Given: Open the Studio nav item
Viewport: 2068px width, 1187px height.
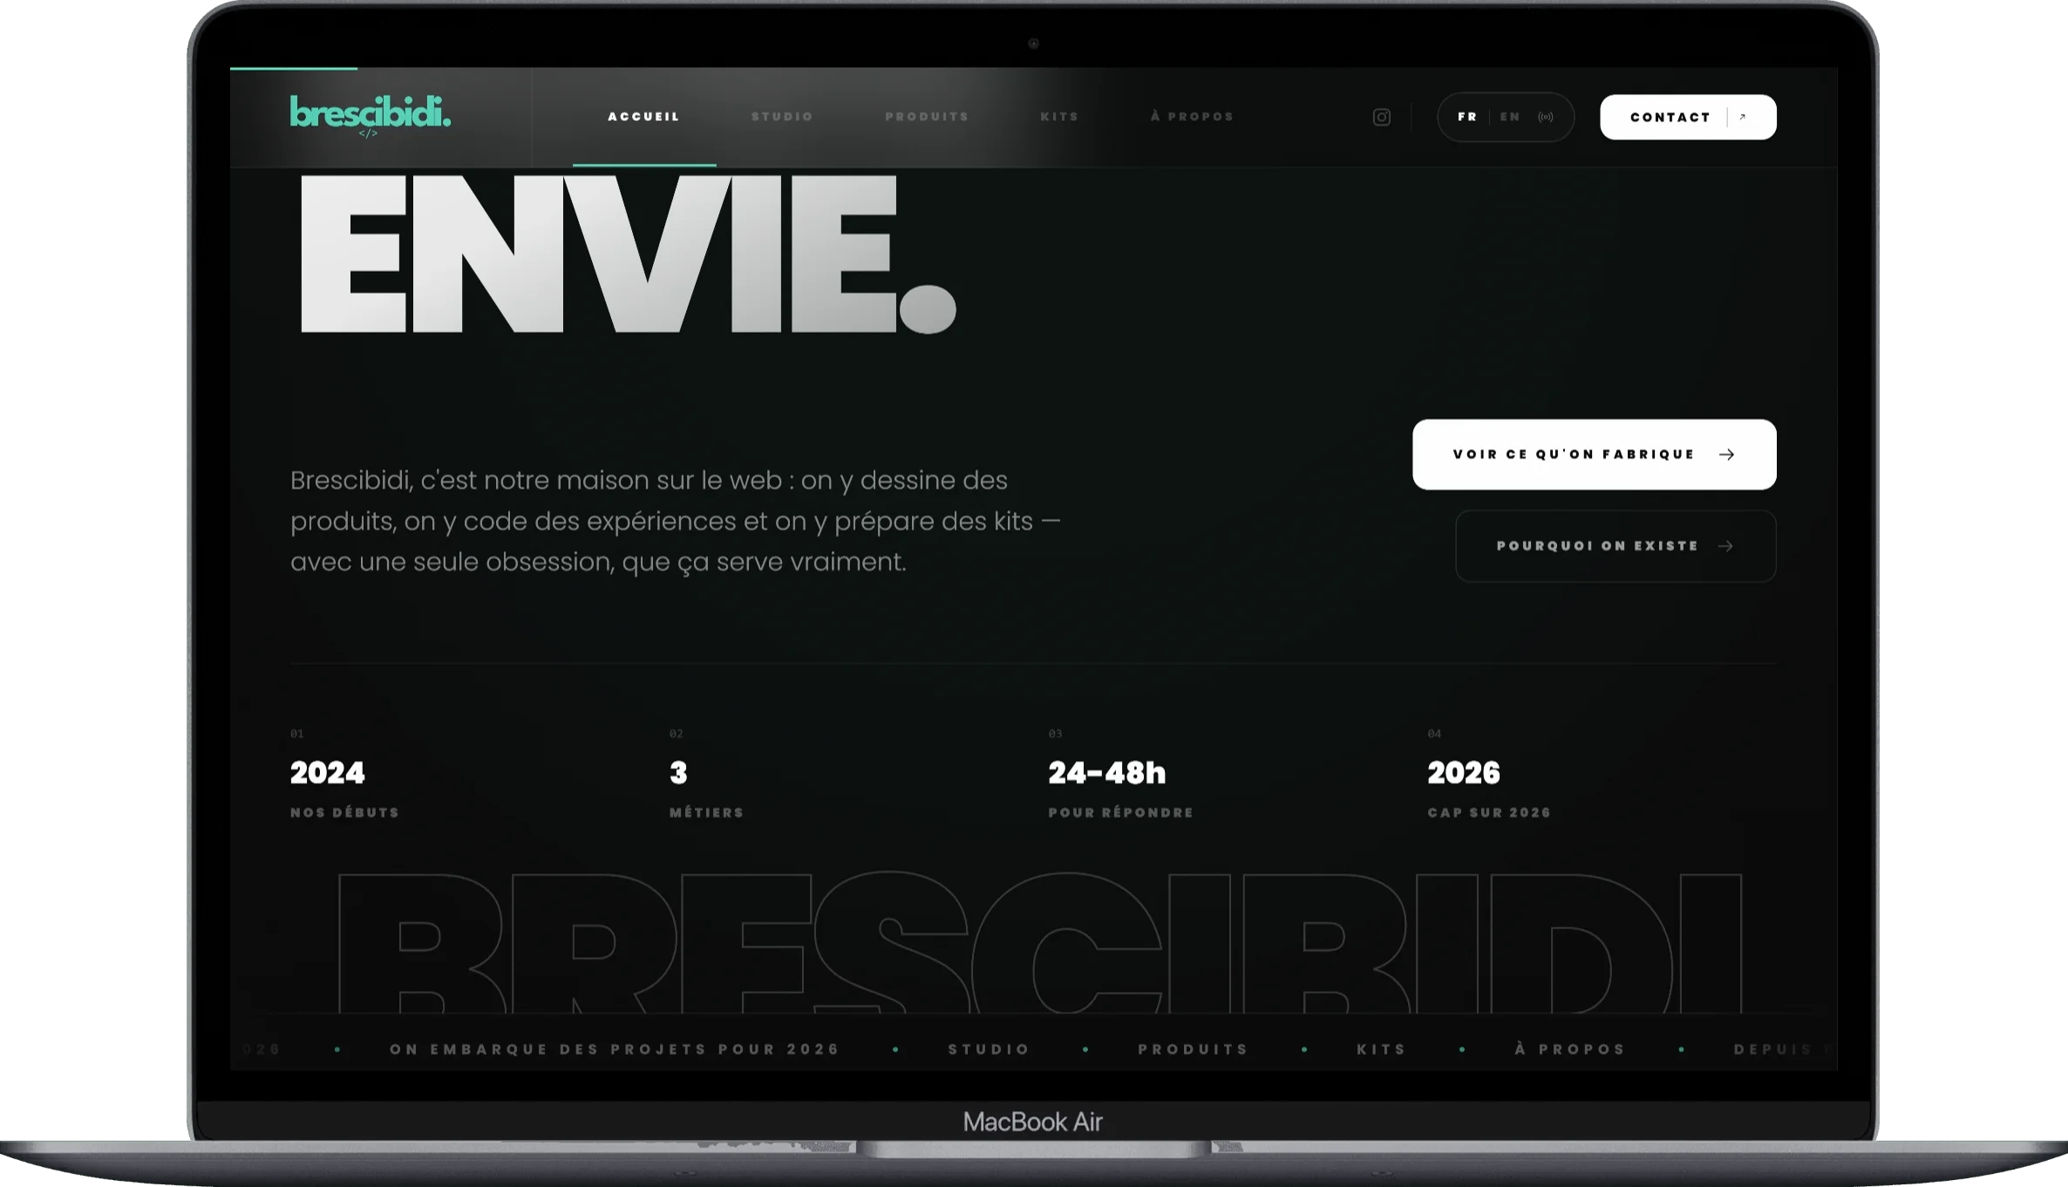Looking at the screenshot, I should 782,117.
